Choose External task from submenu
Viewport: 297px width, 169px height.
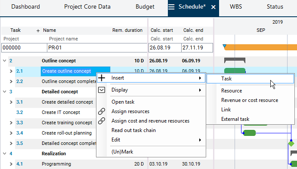(x=235, y=119)
